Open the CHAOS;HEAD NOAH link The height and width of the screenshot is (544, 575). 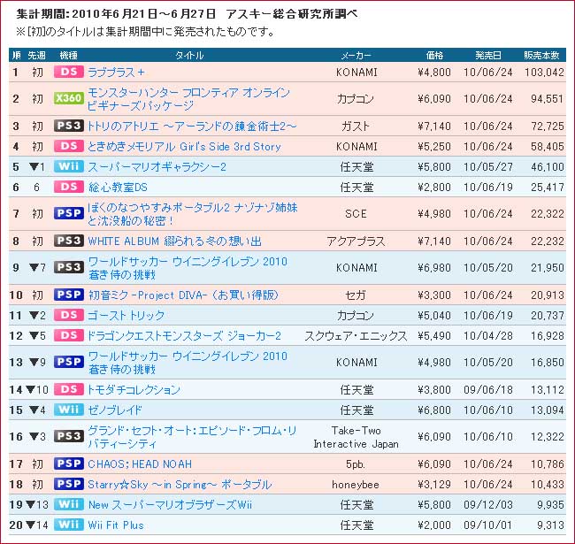tap(140, 464)
